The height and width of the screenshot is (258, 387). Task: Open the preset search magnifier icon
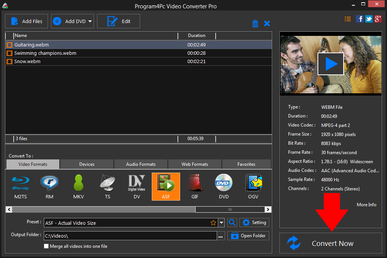[x=232, y=222]
